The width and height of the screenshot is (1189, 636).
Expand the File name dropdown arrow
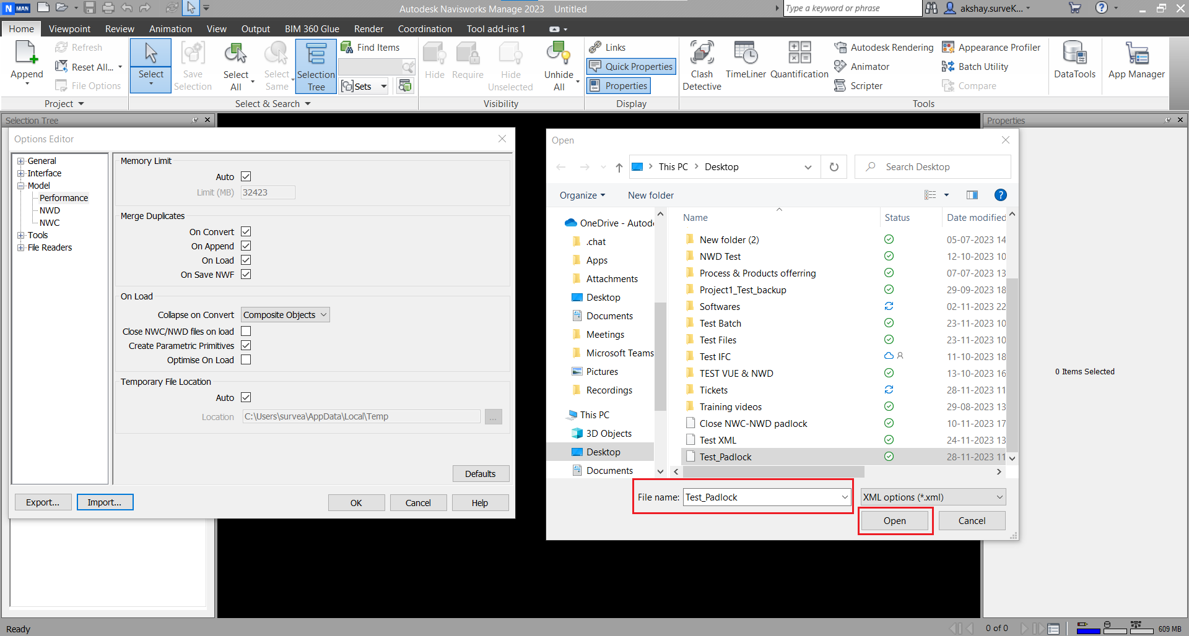844,497
